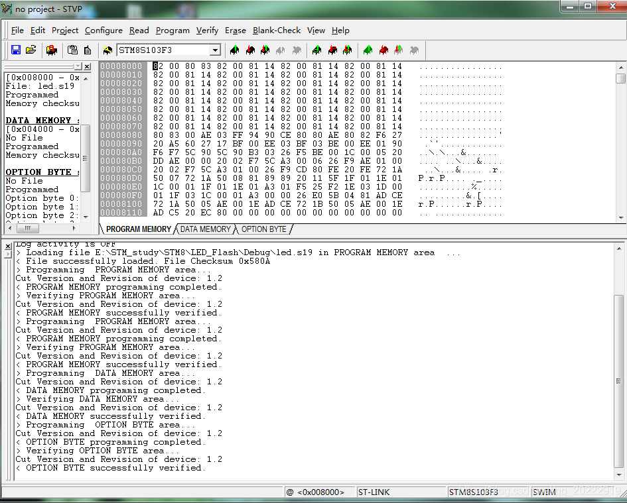Click the log panel vertical scrollbar thumb
This screenshot has height=503, width=627.
click(619, 381)
